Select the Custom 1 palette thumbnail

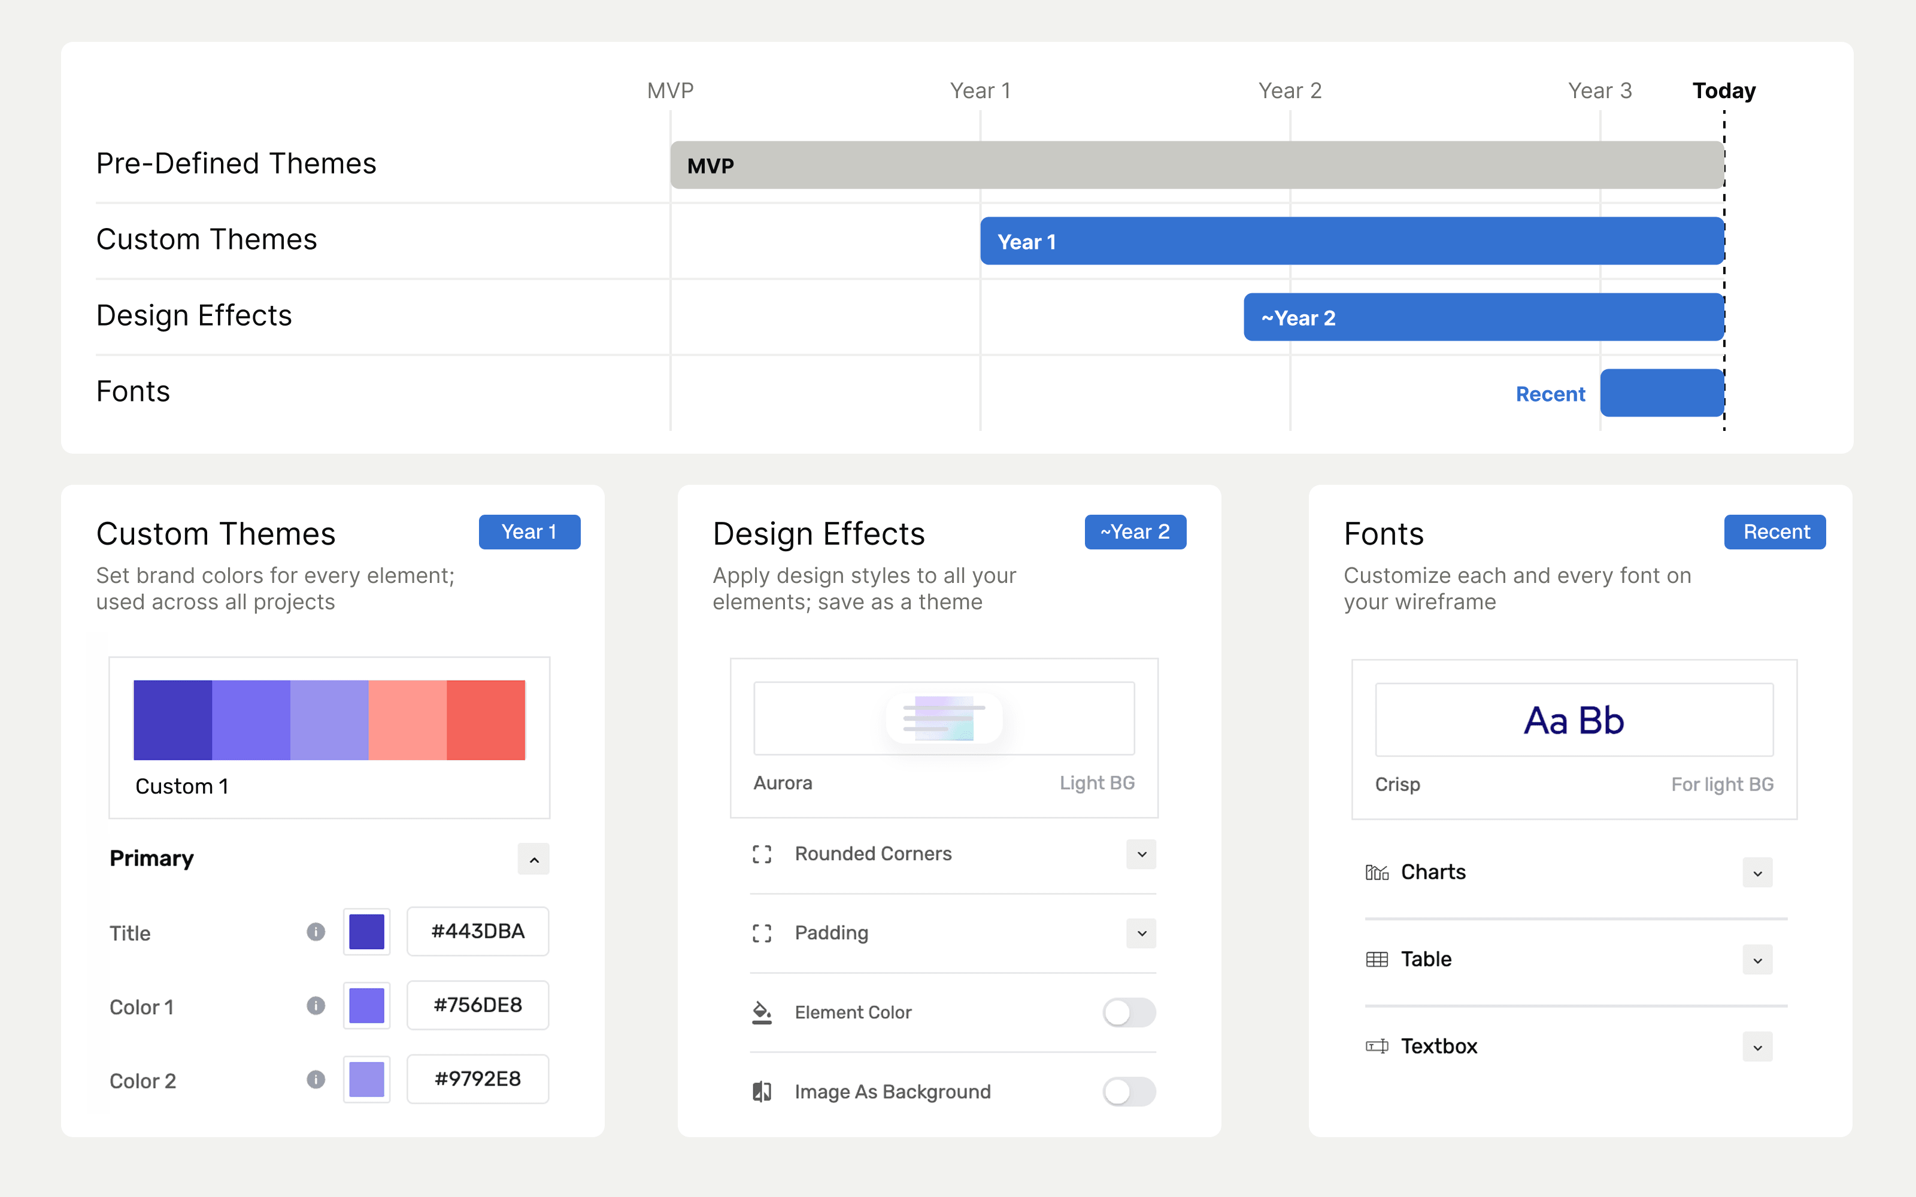(329, 738)
